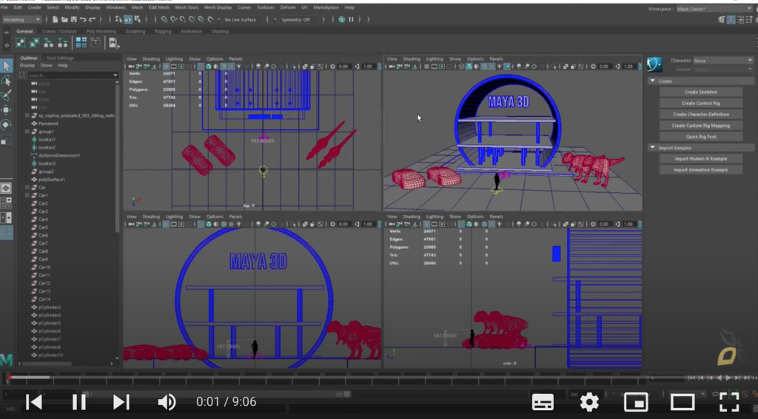
Task: Click the HumanIK character icon
Action: 654,64
